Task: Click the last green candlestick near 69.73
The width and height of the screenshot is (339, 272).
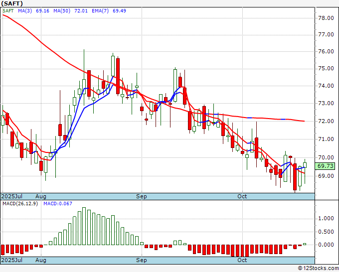Action: (305, 165)
